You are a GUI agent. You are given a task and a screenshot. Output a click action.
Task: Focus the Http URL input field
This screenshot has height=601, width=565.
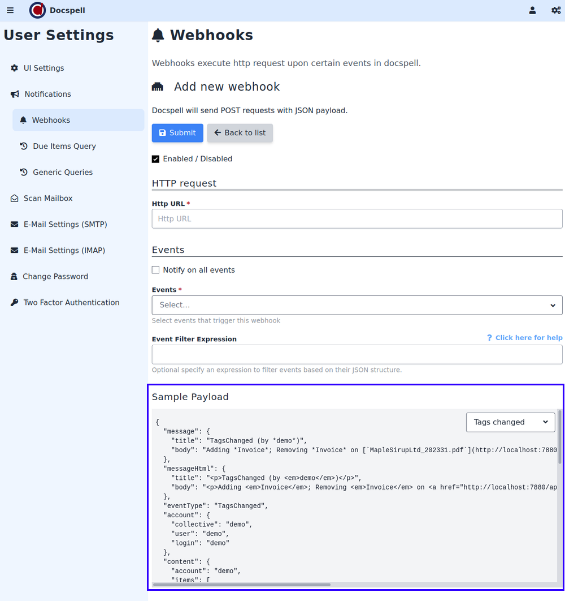pos(357,219)
